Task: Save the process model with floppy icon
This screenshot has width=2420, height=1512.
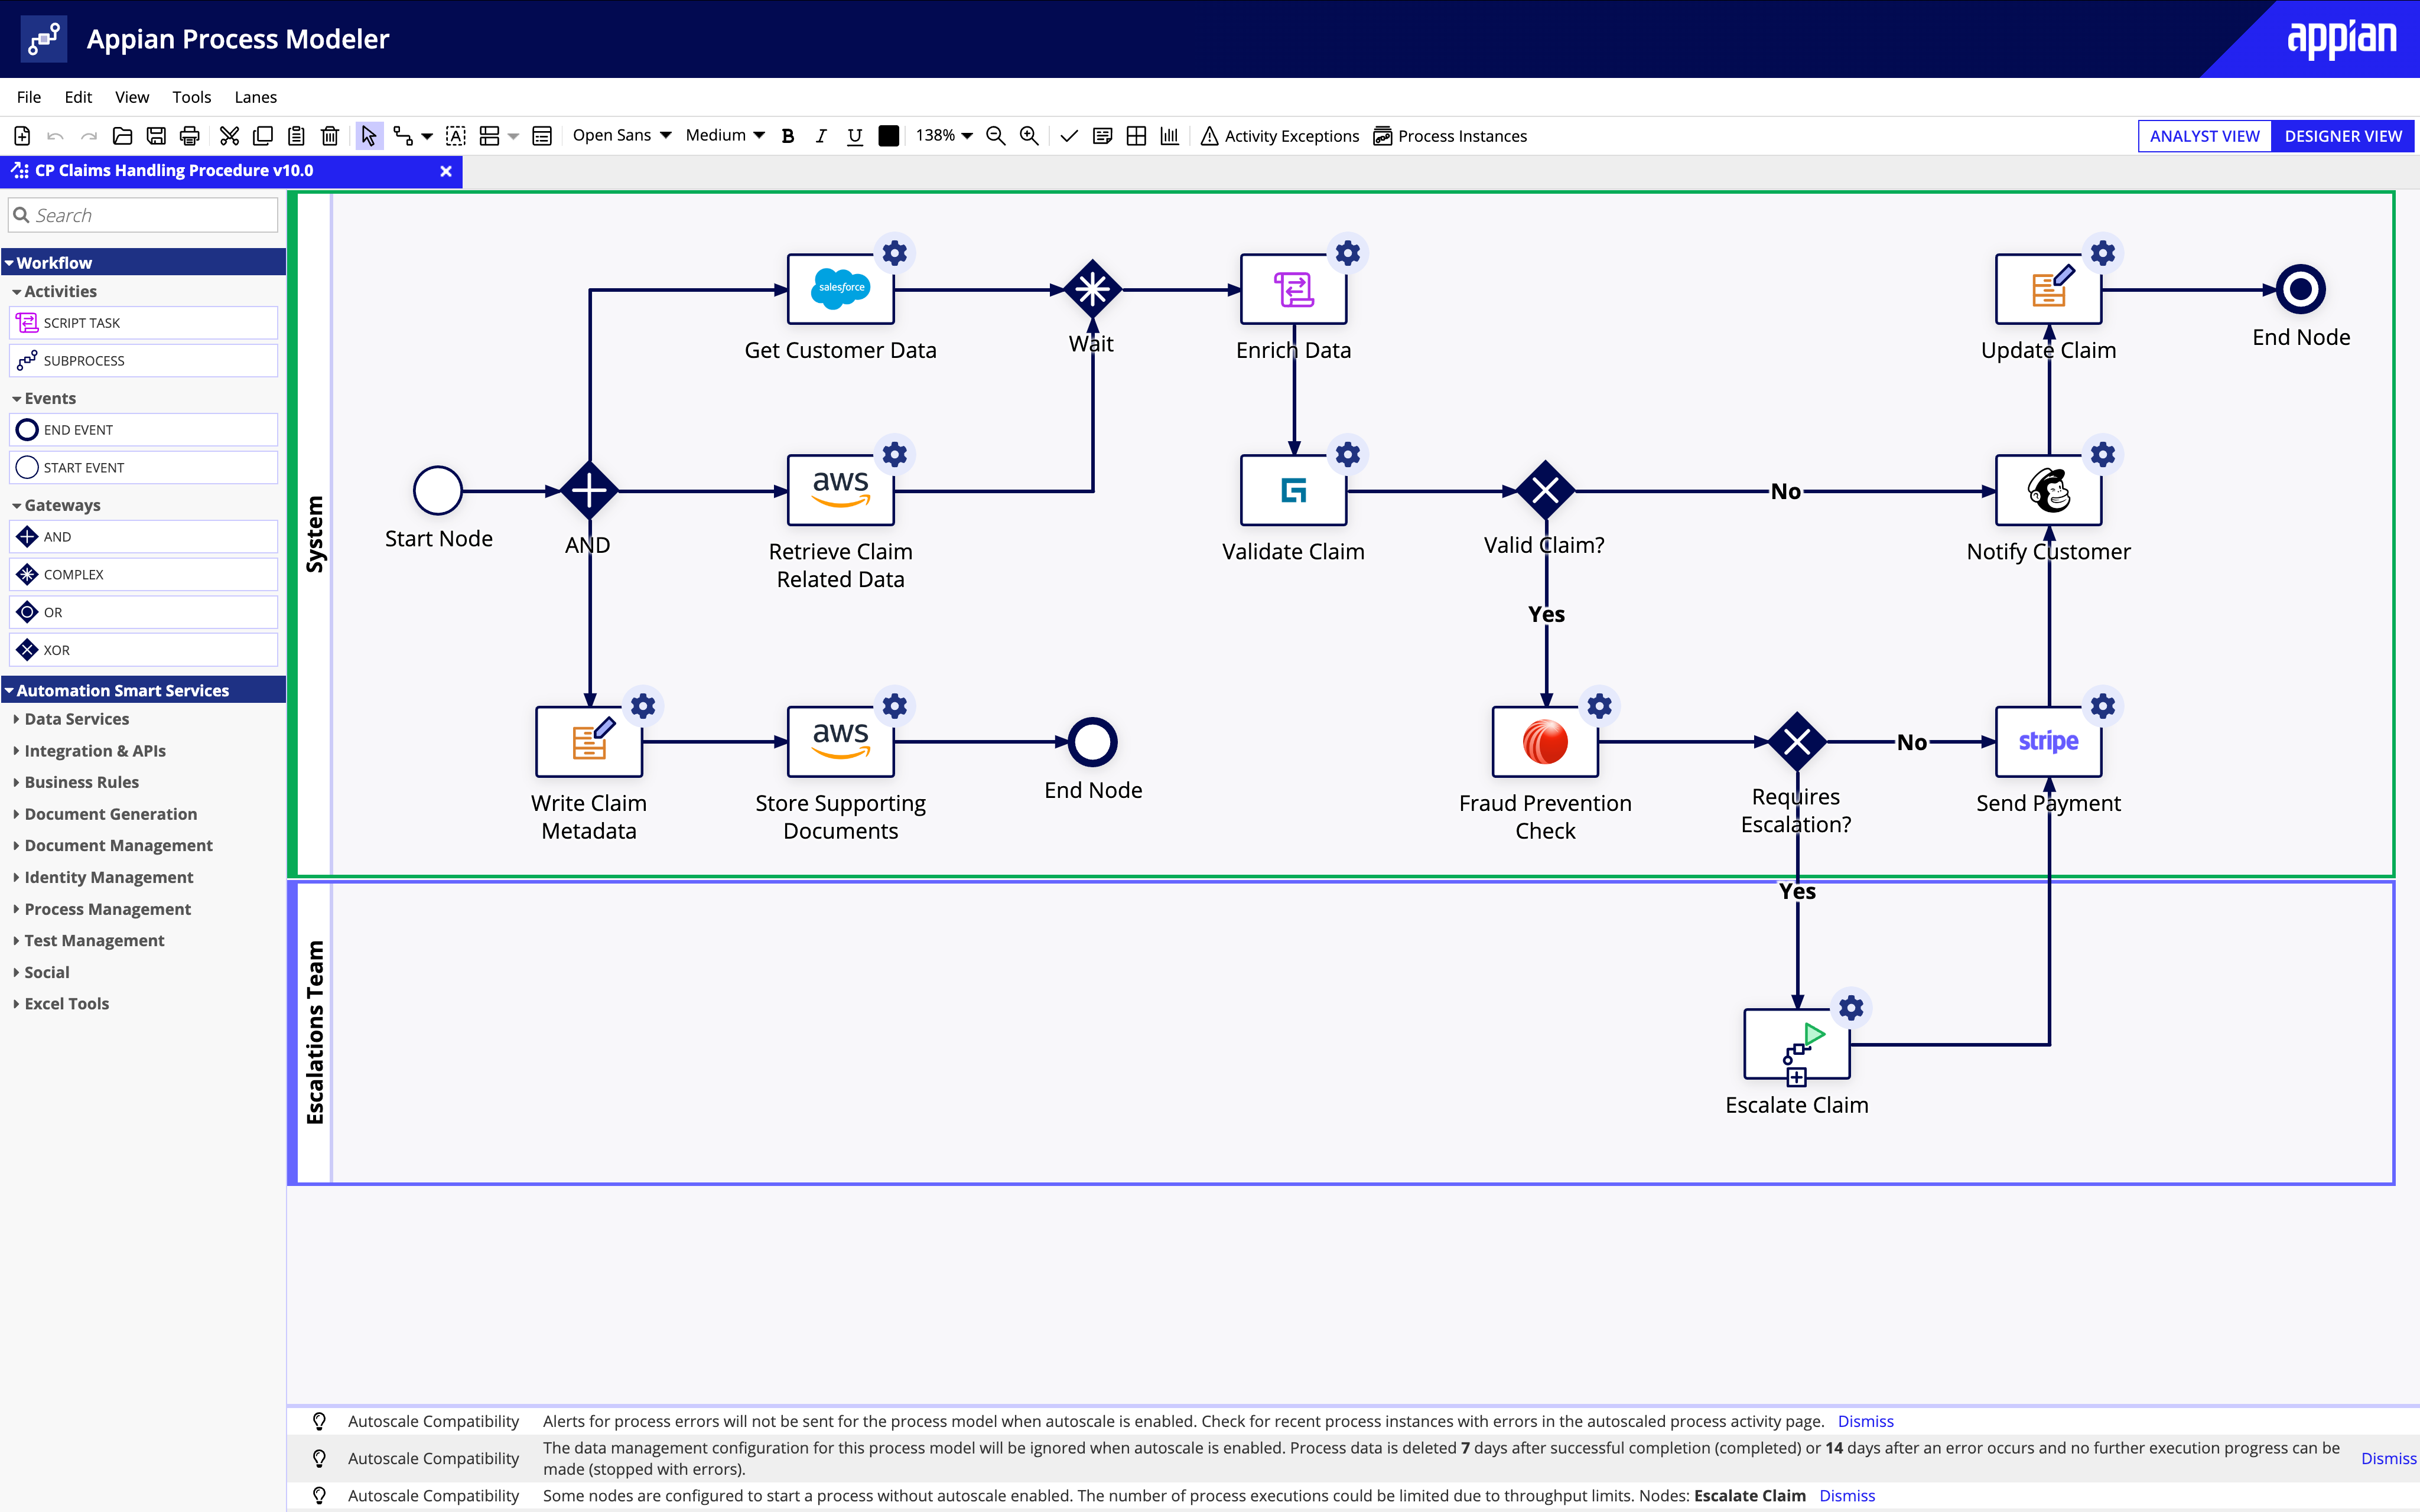Action: (x=156, y=136)
